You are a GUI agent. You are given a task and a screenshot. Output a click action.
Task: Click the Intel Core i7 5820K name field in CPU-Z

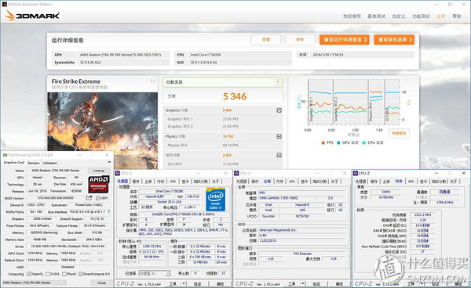pos(170,191)
